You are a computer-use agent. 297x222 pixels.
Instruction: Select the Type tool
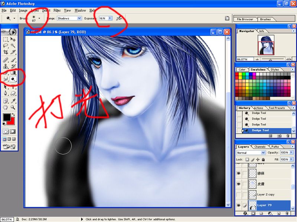13,87
